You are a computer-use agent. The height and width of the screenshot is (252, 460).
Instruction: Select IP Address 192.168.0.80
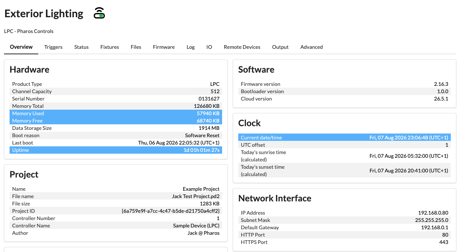tap(433, 213)
